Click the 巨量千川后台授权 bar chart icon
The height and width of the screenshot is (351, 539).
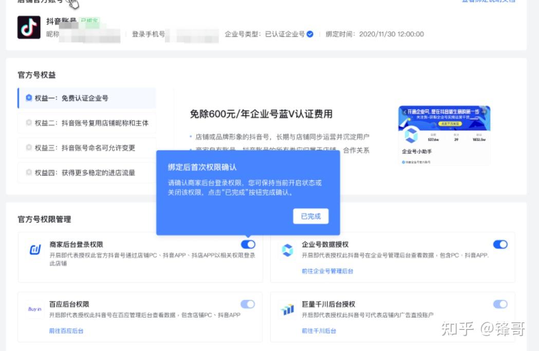[x=287, y=309]
